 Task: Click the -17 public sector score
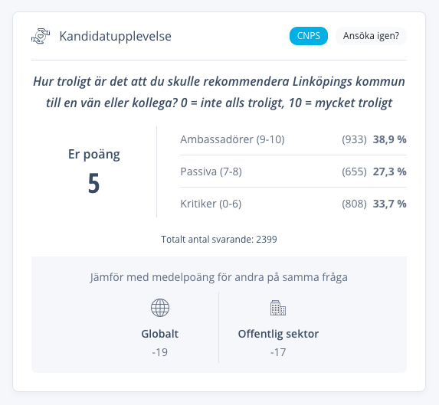(278, 352)
